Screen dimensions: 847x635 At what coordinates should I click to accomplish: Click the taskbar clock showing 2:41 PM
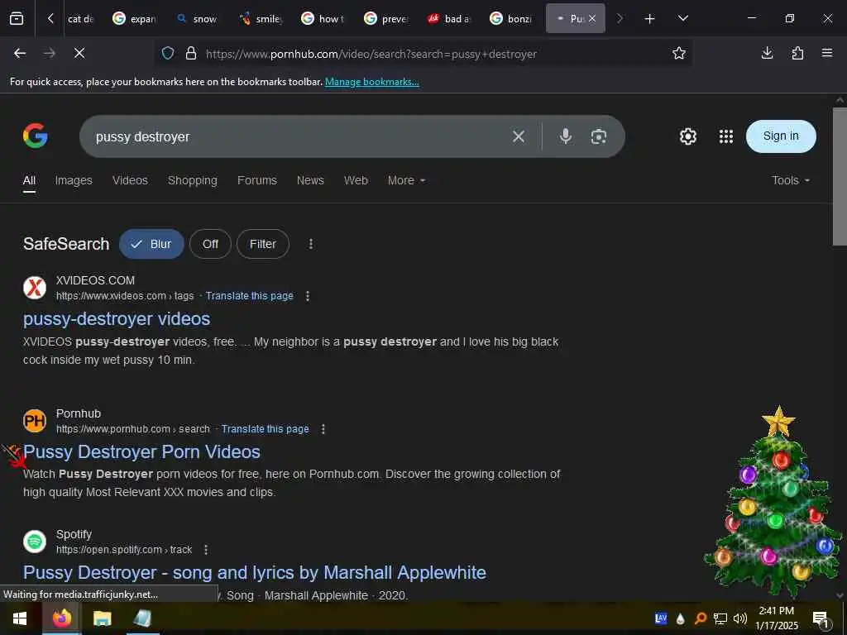click(x=776, y=618)
